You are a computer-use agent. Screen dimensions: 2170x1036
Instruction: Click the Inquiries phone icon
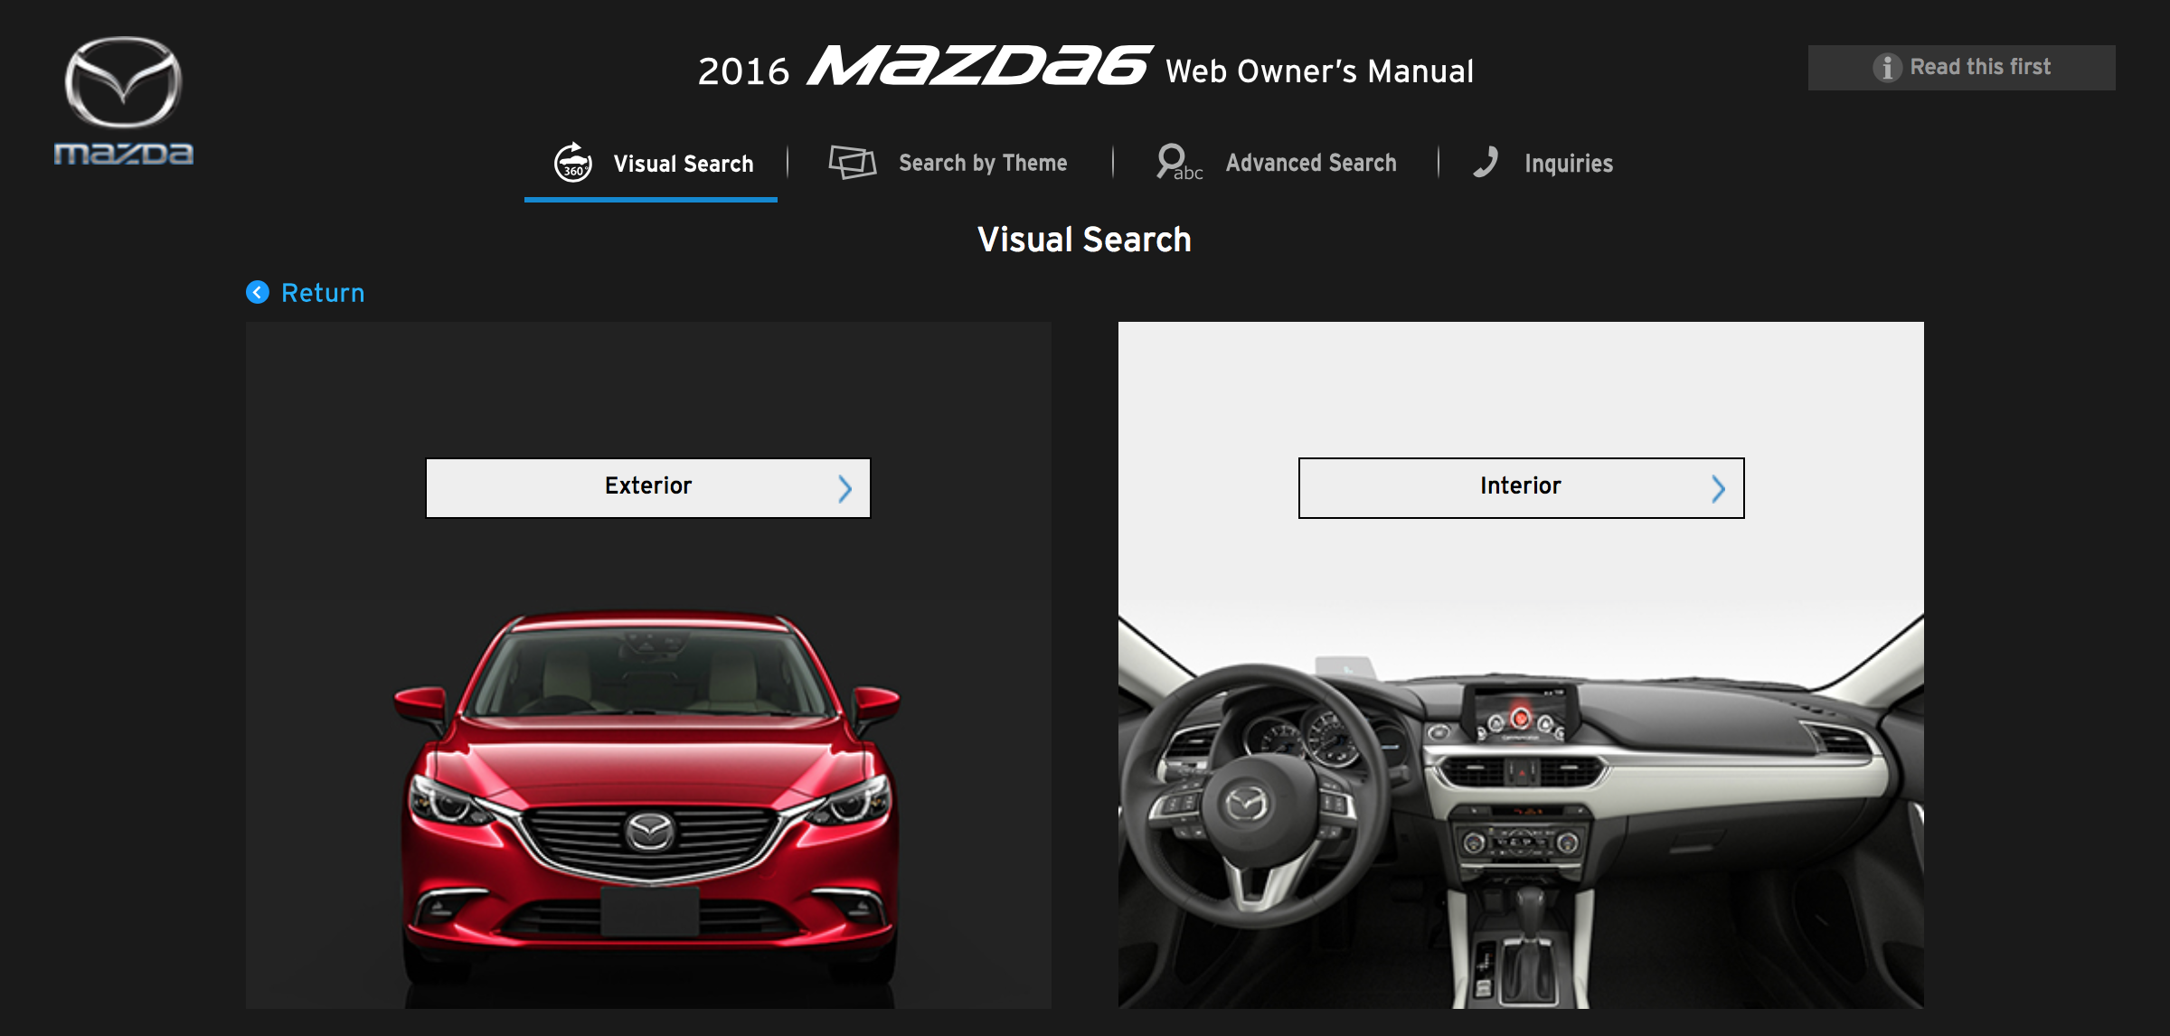(x=1486, y=163)
